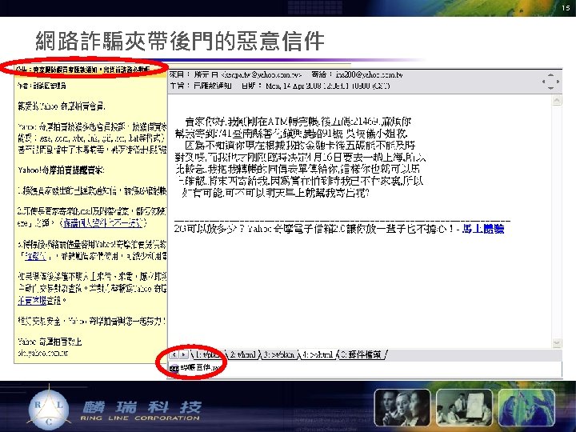The image size is (576, 432).
Task: Click the slide title 網路詐騙夾帶後門的惡意信件
Action: click(180, 41)
